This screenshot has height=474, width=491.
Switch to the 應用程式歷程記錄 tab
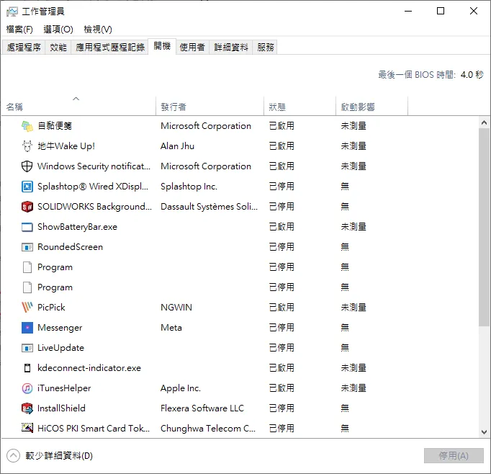pos(110,48)
